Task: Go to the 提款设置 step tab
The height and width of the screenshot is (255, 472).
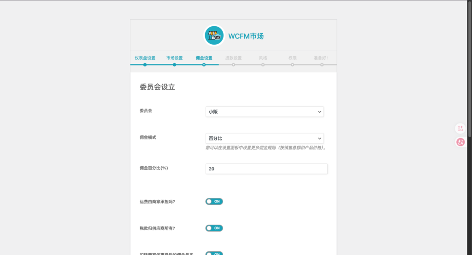Action: (x=233, y=58)
